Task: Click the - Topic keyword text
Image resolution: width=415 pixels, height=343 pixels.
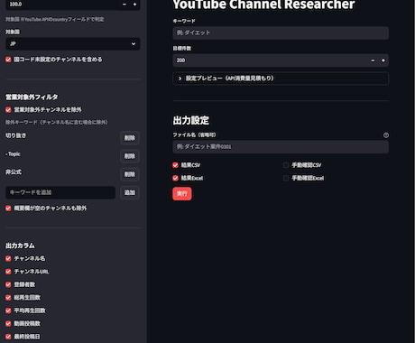Action: 13,154
